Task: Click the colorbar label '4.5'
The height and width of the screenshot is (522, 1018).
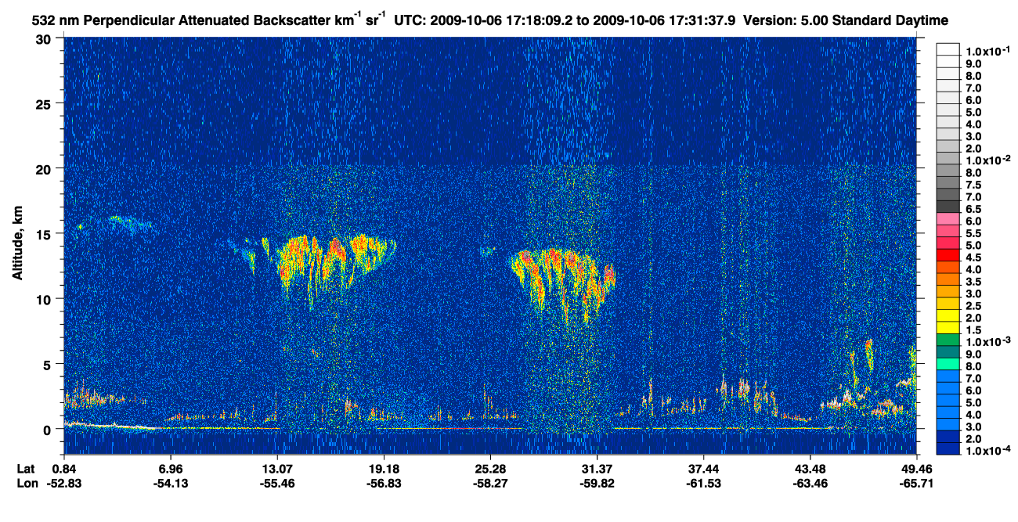Action: tap(973, 257)
